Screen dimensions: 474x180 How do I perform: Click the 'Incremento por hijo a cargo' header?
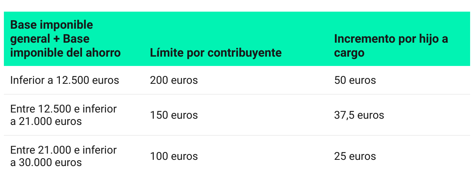point(391,46)
